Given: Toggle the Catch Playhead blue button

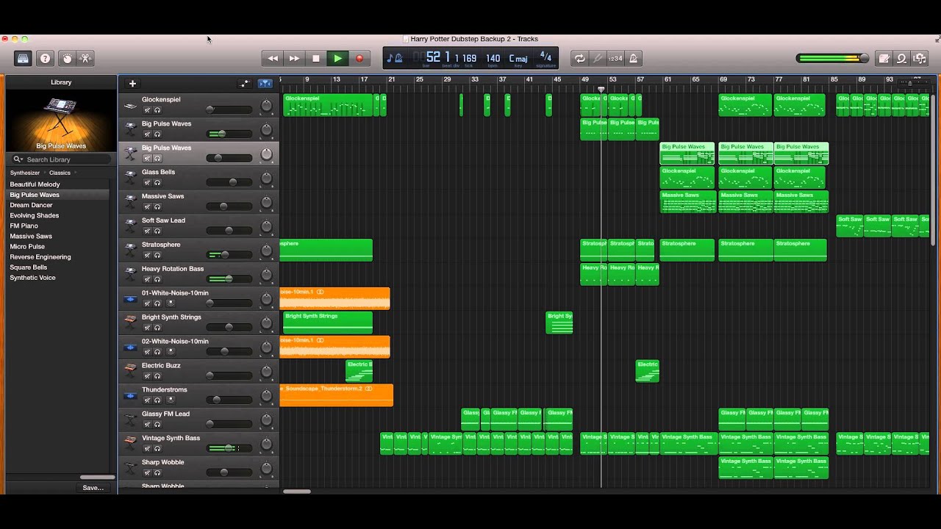Looking at the screenshot, I should tap(265, 84).
